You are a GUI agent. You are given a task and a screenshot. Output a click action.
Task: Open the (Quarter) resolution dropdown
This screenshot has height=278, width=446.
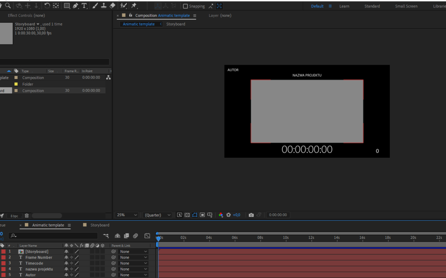pyautogui.click(x=157, y=215)
